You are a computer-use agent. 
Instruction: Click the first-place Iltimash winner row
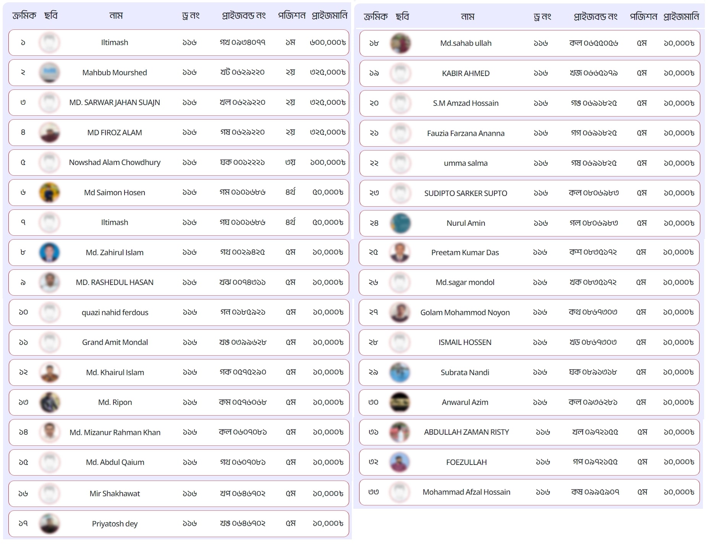point(178,42)
